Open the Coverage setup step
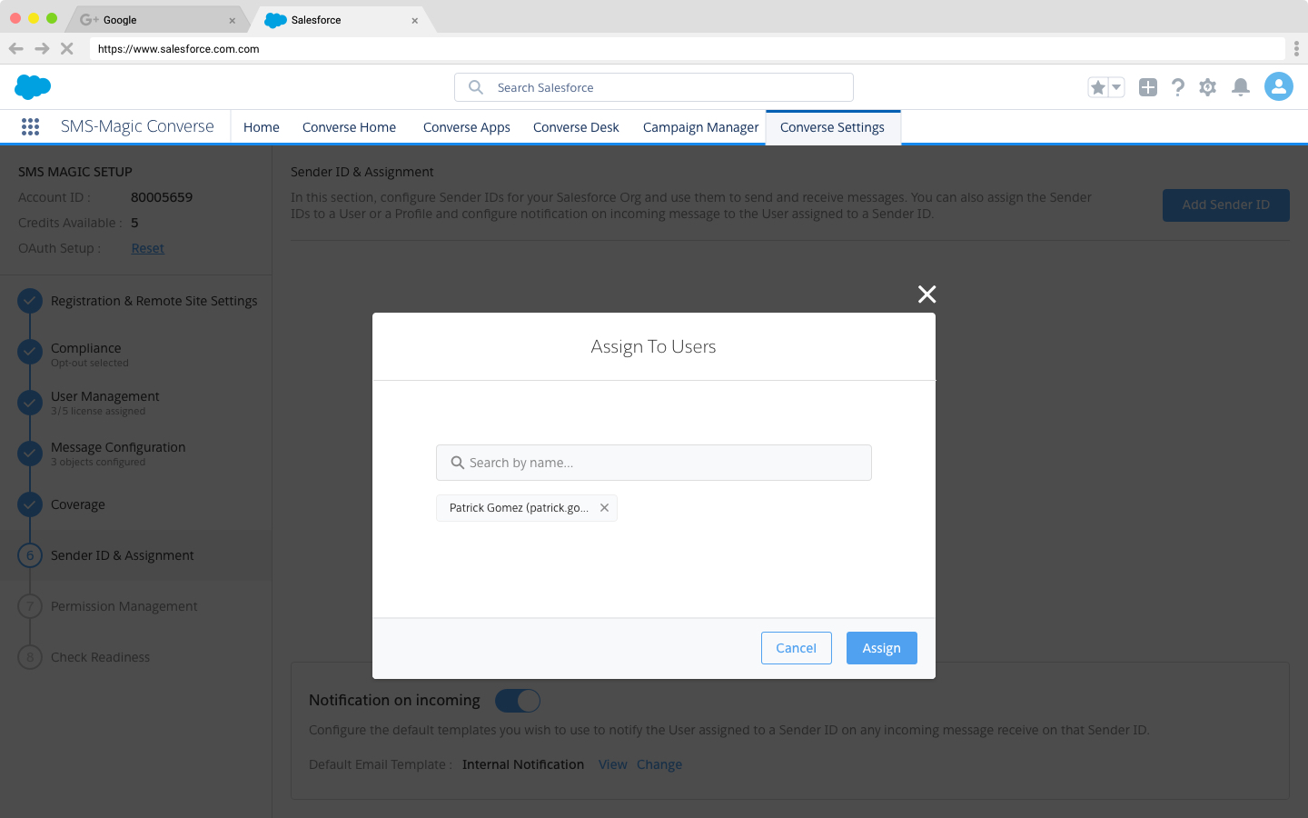The image size is (1308, 818). point(78,504)
